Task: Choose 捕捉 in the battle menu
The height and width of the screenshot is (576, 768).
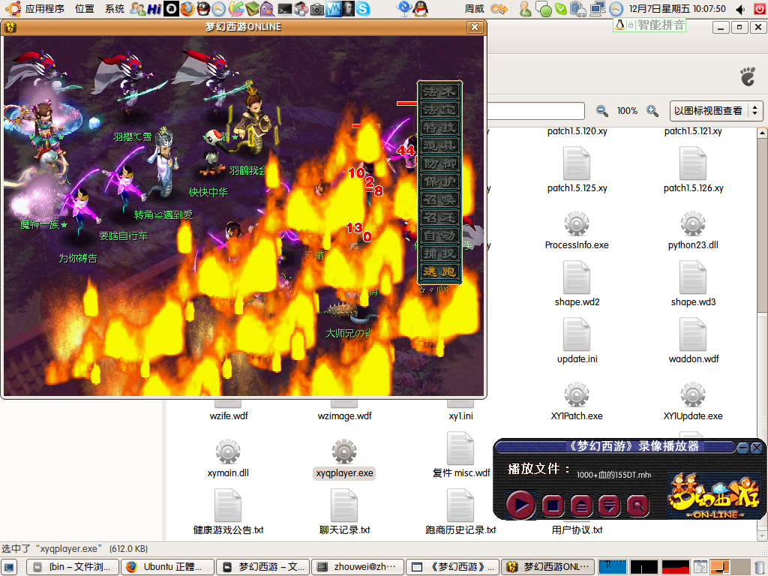Action: click(439, 253)
